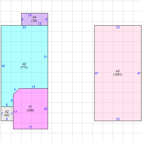Image resolution: width=142 pixels, height=142 pixels.
Task: Click the 47 dimension on A3's right edge
Action: (x=139, y=73)
